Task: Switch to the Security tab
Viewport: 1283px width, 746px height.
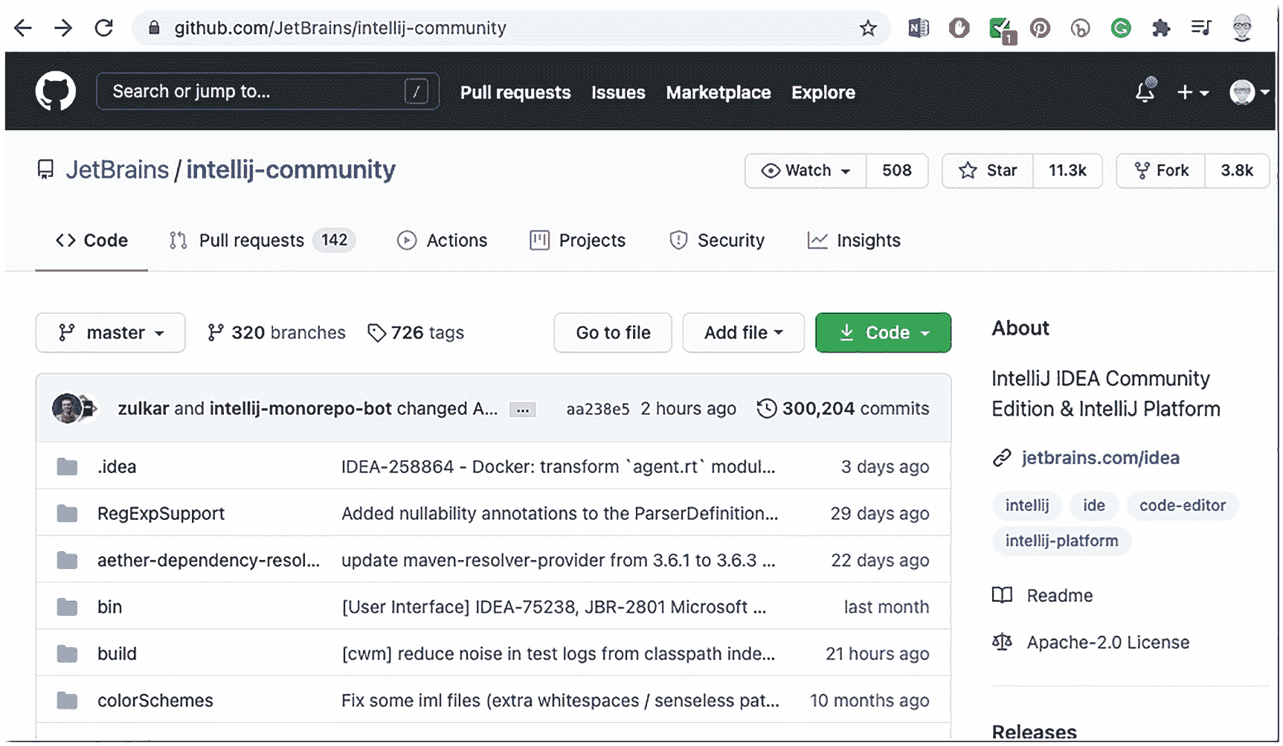Action: (x=717, y=240)
